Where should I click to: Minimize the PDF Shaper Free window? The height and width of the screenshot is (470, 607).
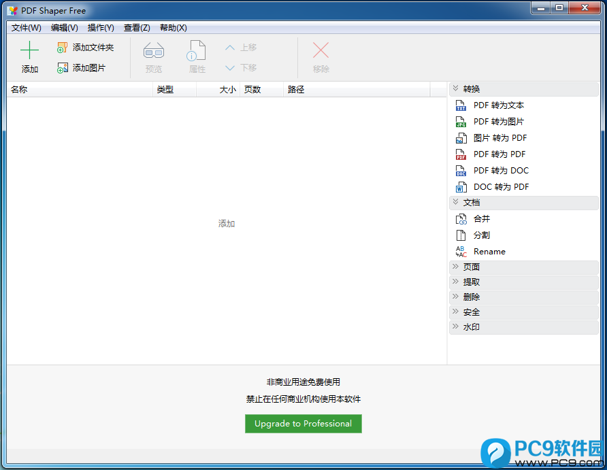(541, 7)
